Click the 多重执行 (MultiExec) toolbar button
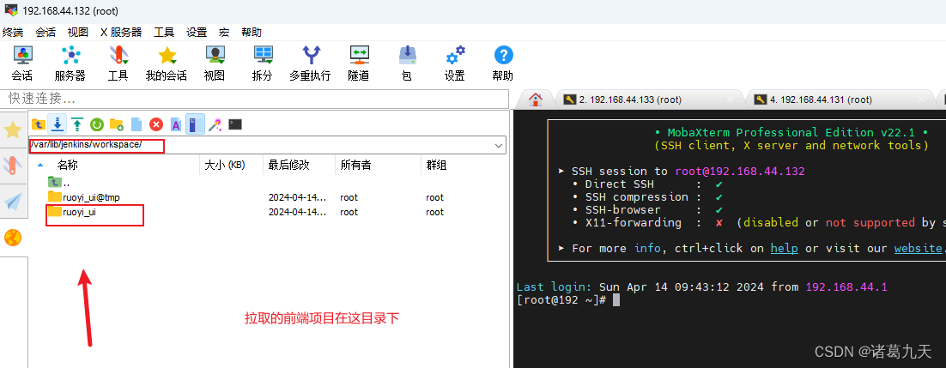This screenshot has height=368, width=946. click(x=310, y=63)
